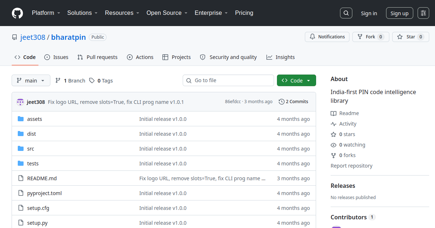Fork the repository with Fork button
This screenshot has width=435, height=228.
(370, 37)
